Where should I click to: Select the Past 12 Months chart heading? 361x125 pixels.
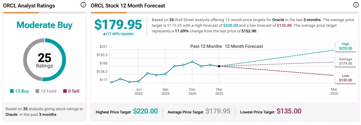tap(206, 46)
